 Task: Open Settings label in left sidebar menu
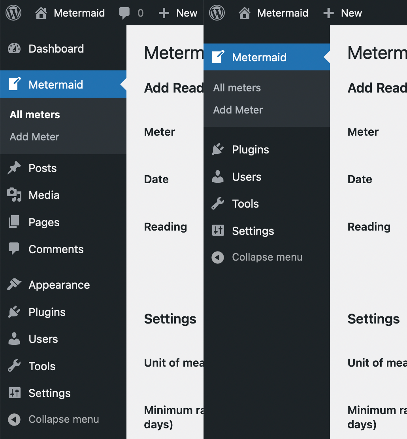(49, 394)
